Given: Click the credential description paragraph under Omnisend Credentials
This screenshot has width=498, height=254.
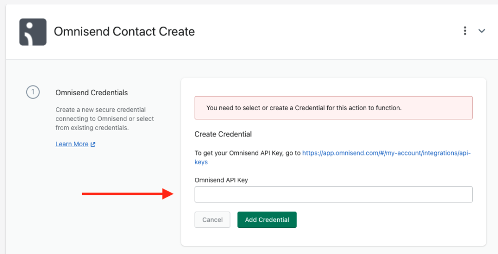Looking at the screenshot, I should [105, 119].
